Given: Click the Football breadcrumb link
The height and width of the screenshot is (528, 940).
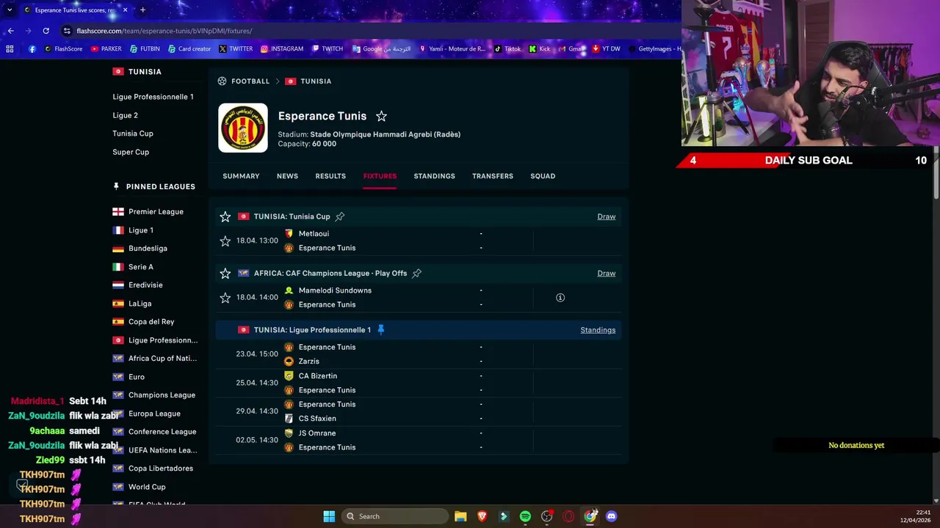Looking at the screenshot, I should tap(250, 81).
